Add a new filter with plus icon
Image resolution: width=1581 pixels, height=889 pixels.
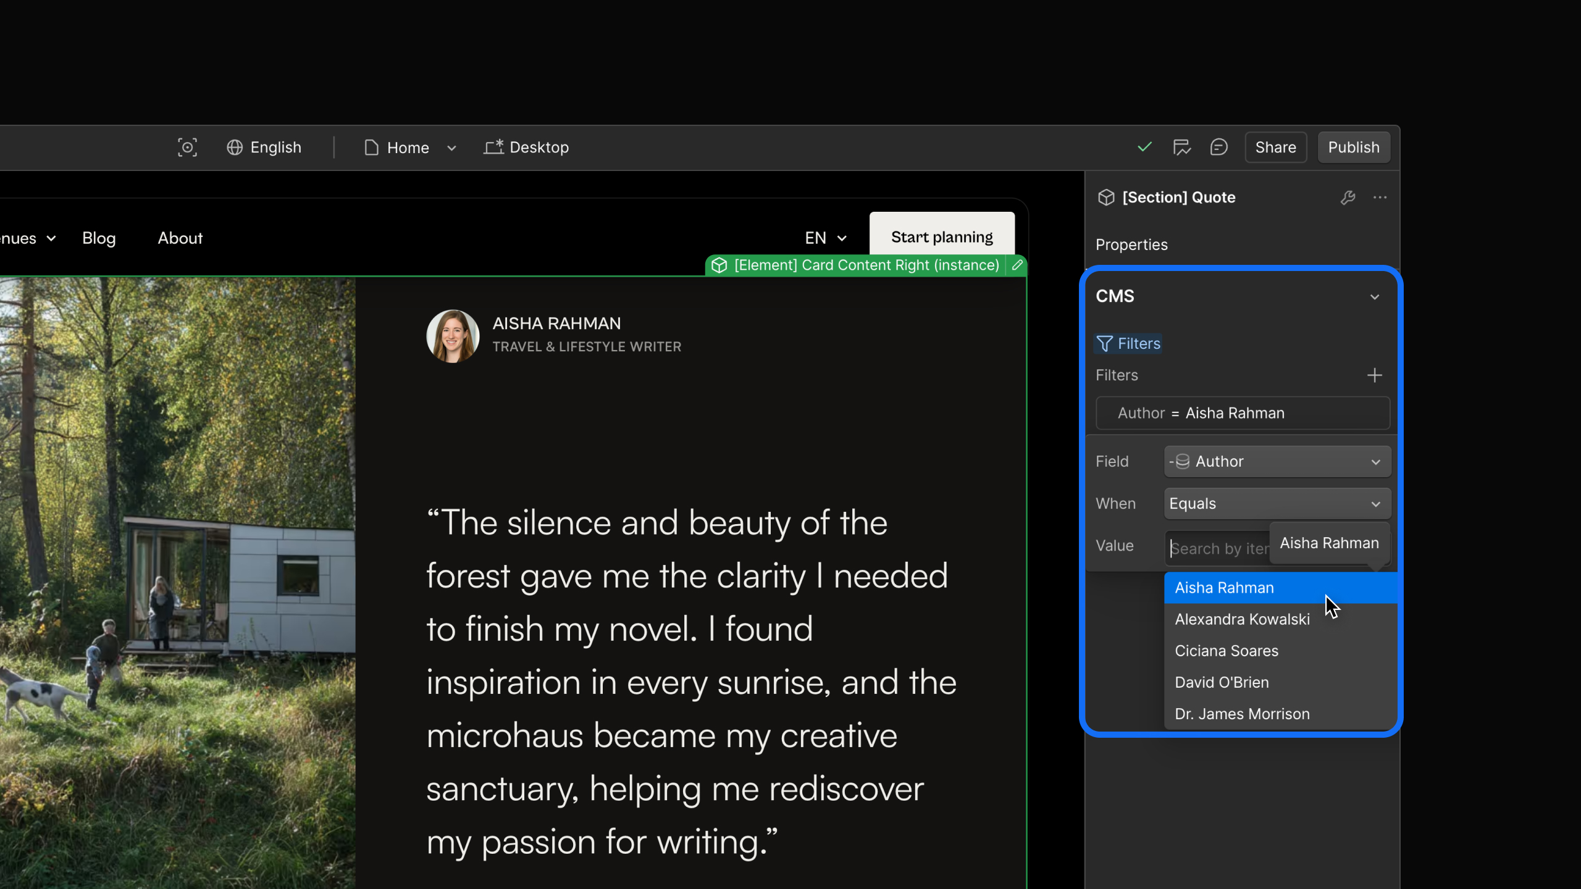1374,375
